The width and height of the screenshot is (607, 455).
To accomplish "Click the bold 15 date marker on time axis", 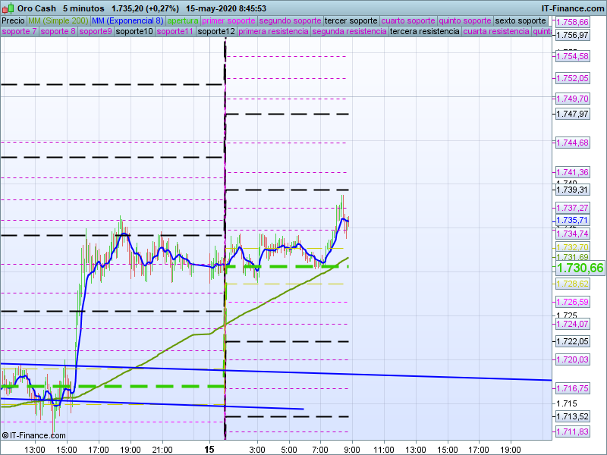I will coord(210,449).
